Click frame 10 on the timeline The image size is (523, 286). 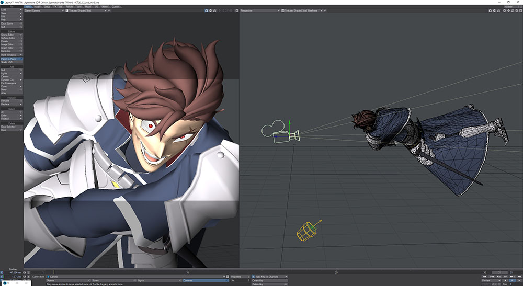tap(187, 272)
